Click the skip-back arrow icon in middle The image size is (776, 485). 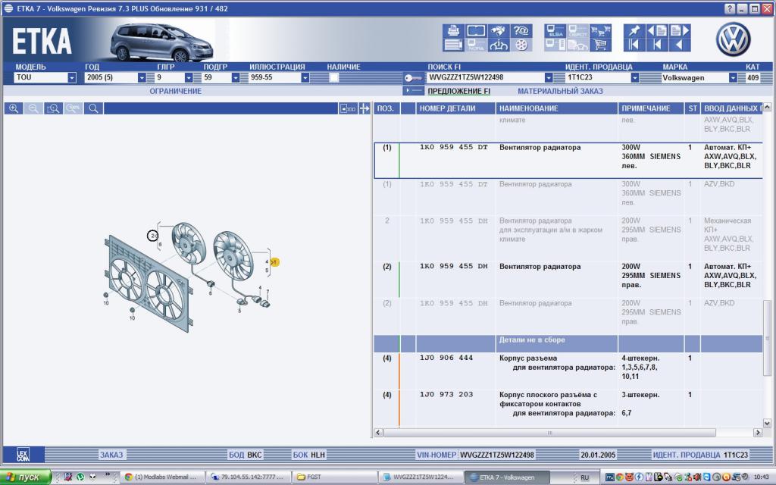[x=657, y=45]
